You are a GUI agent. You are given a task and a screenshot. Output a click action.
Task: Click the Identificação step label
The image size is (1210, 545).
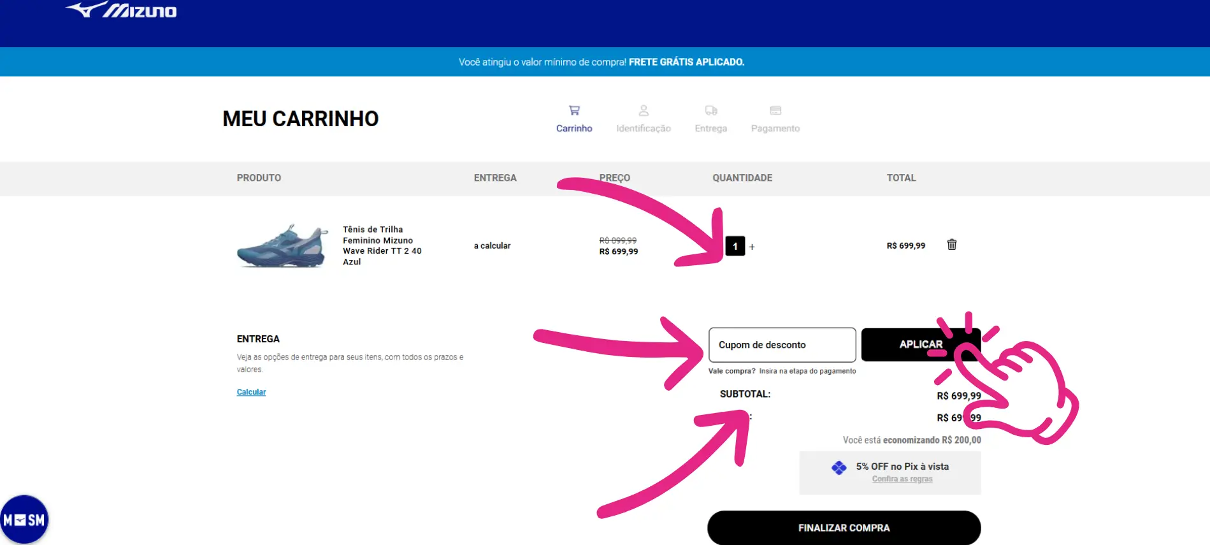tap(644, 128)
